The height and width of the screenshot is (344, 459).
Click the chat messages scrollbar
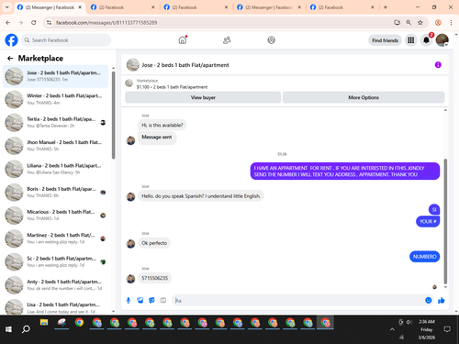click(x=445, y=221)
